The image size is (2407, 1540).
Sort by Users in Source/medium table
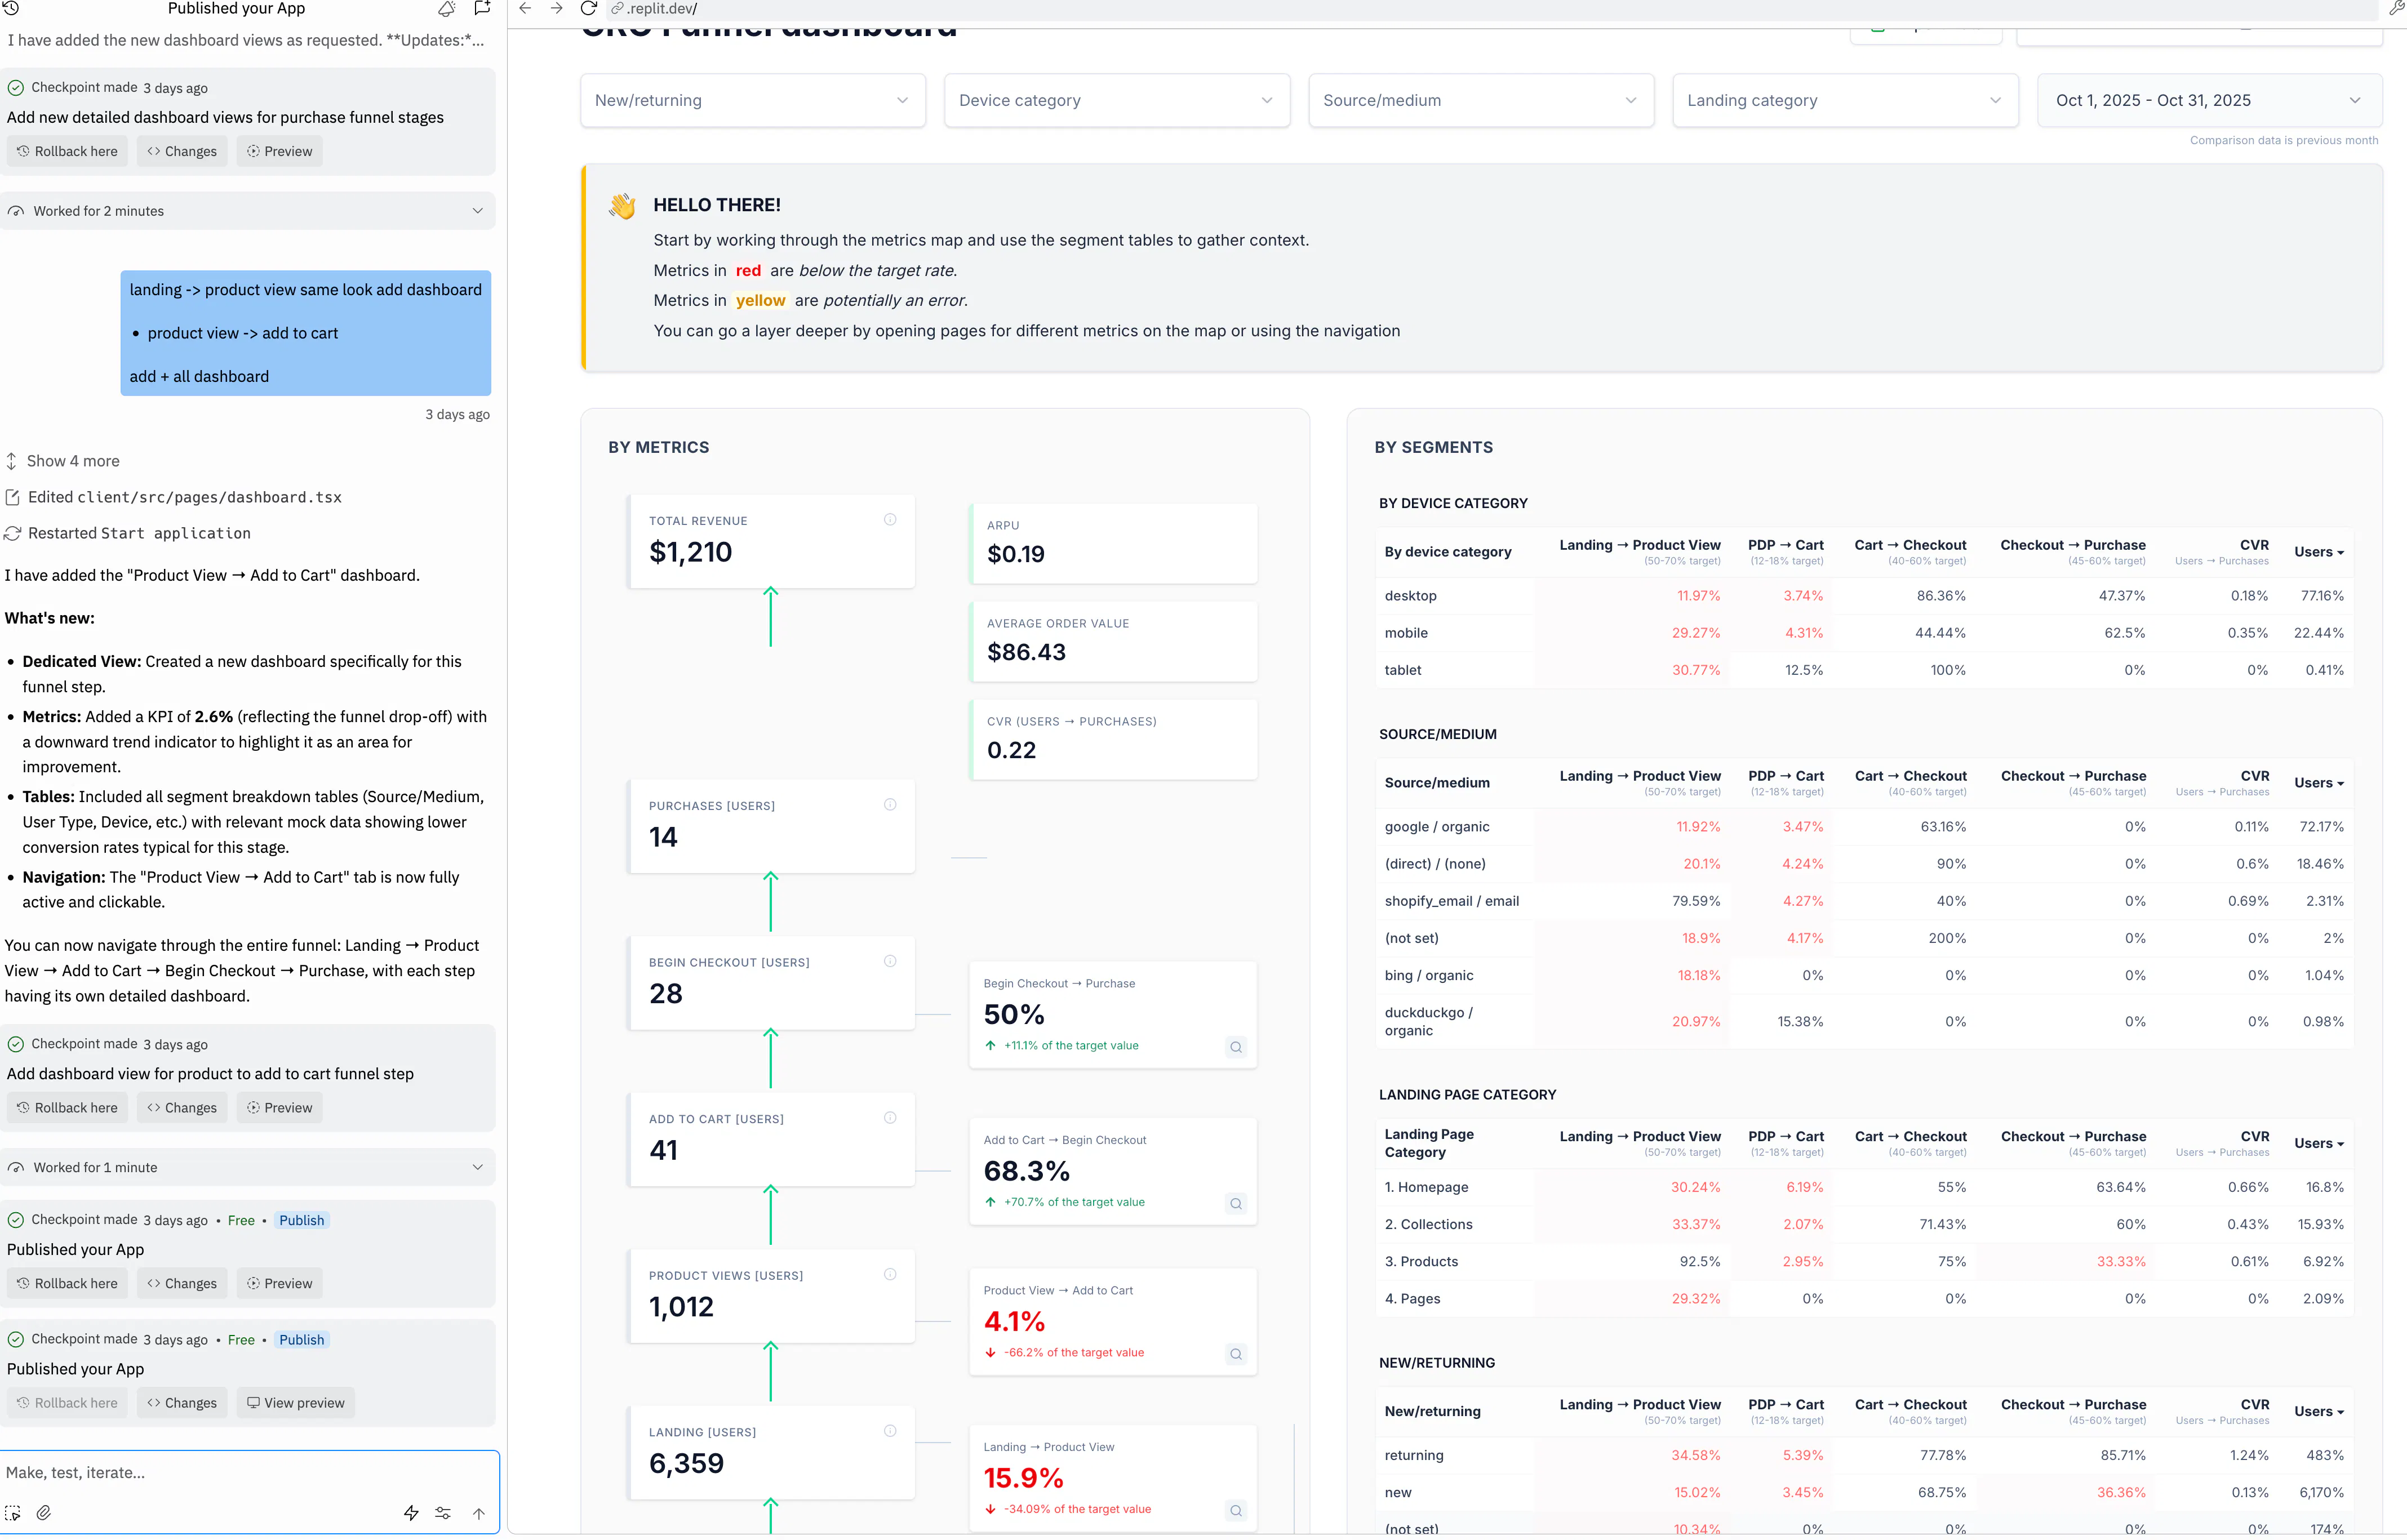click(2319, 783)
